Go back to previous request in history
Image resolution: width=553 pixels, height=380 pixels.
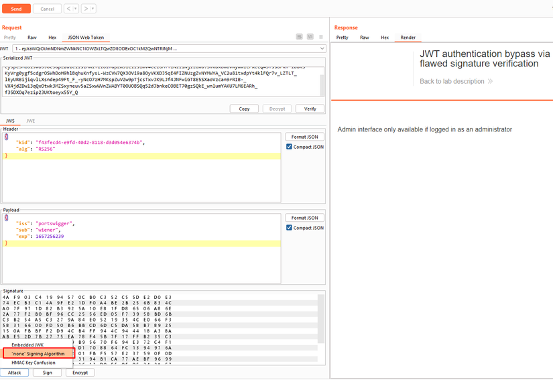(68, 9)
